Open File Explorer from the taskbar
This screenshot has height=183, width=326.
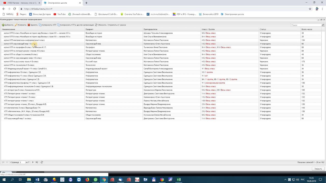point(29,180)
